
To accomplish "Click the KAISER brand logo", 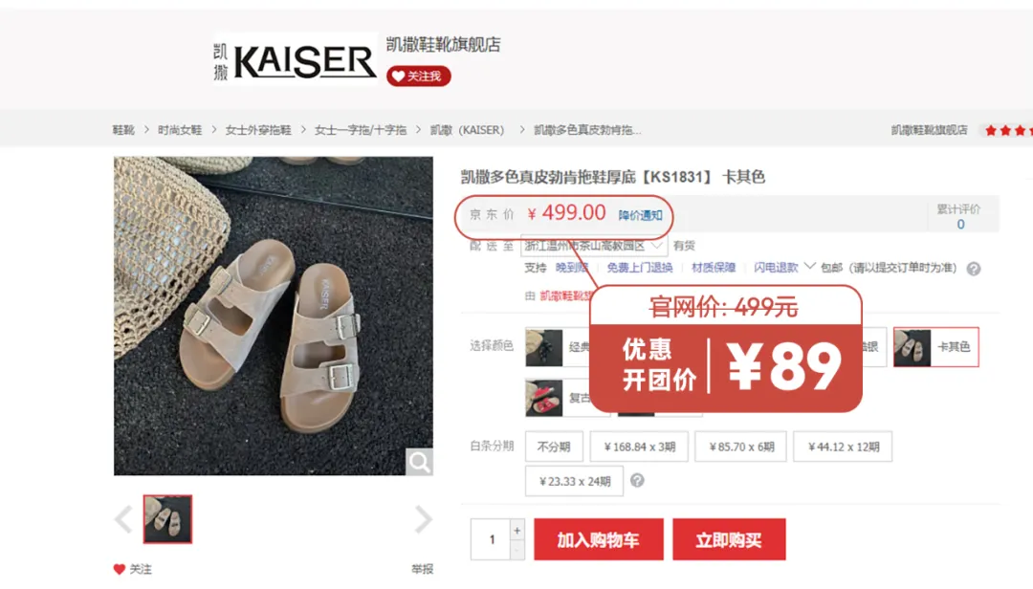I will pyautogui.click(x=296, y=60).
